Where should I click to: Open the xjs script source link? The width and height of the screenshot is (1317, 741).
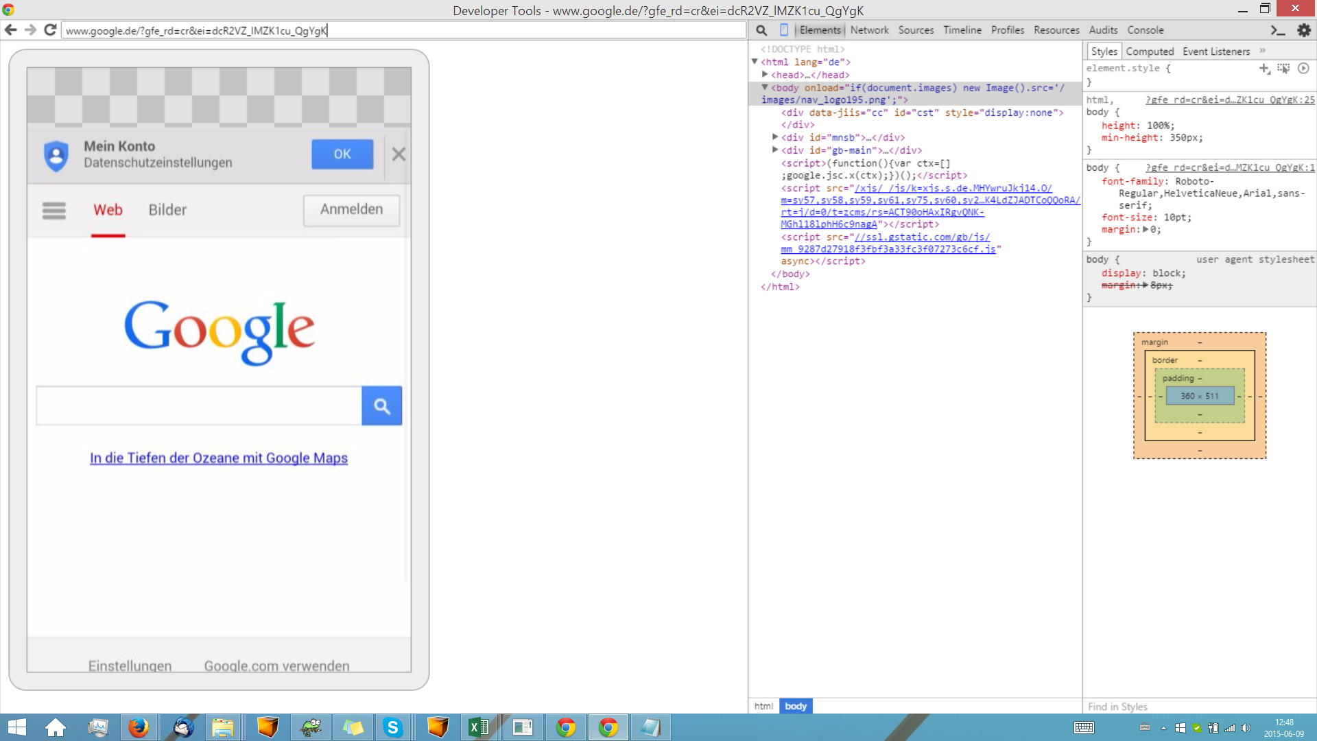pyautogui.click(x=930, y=206)
